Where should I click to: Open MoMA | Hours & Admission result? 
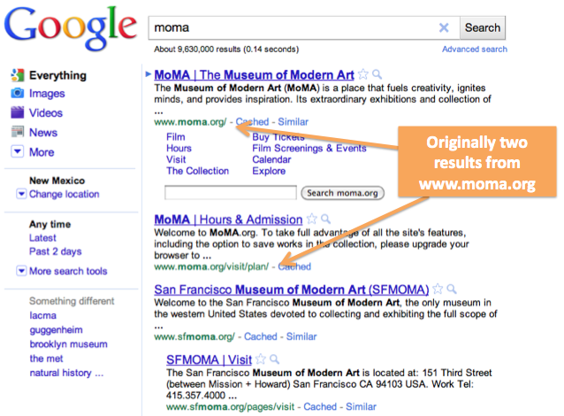(x=228, y=220)
